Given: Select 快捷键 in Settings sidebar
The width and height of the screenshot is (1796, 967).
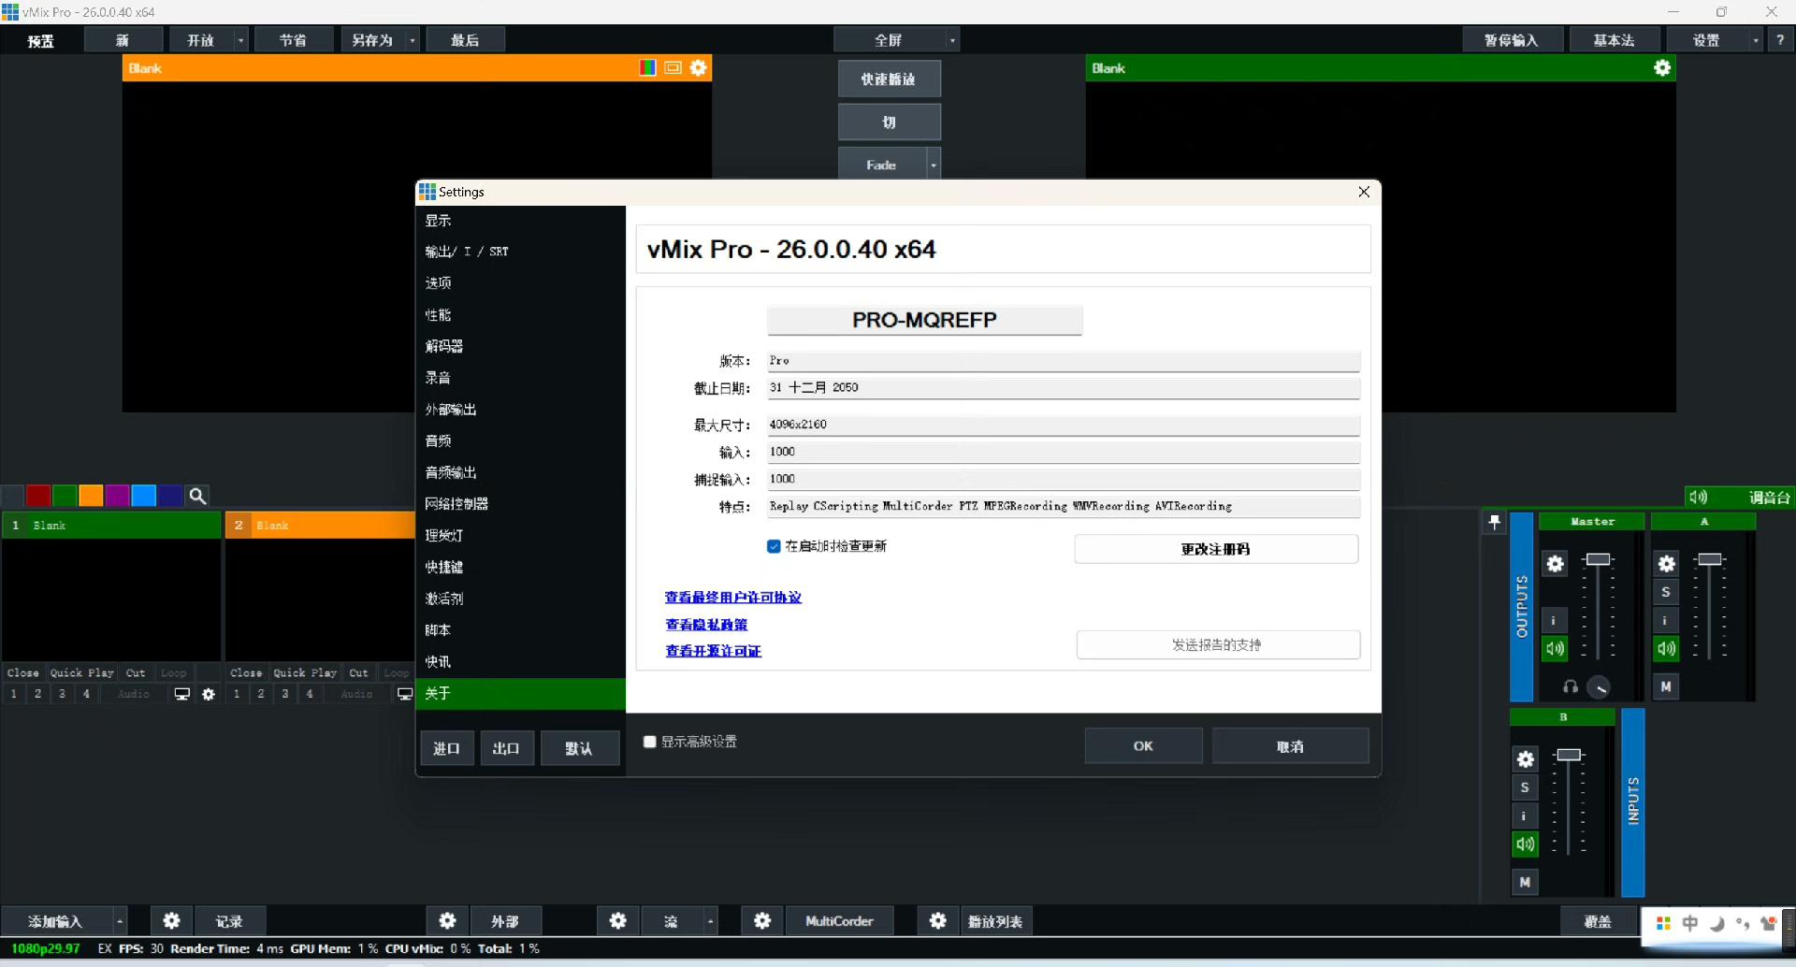Looking at the screenshot, I should point(520,567).
